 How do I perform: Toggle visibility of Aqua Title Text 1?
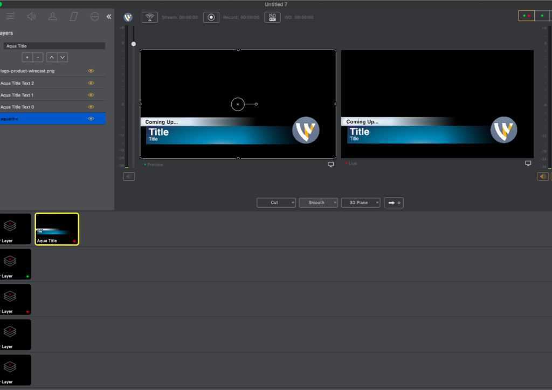coord(91,95)
